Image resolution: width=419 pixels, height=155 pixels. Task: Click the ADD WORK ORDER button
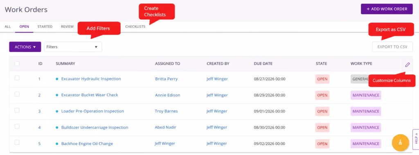pyautogui.click(x=387, y=9)
